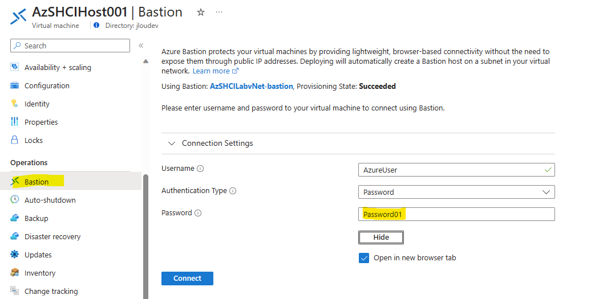Open the Identity menu item

click(x=37, y=104)
